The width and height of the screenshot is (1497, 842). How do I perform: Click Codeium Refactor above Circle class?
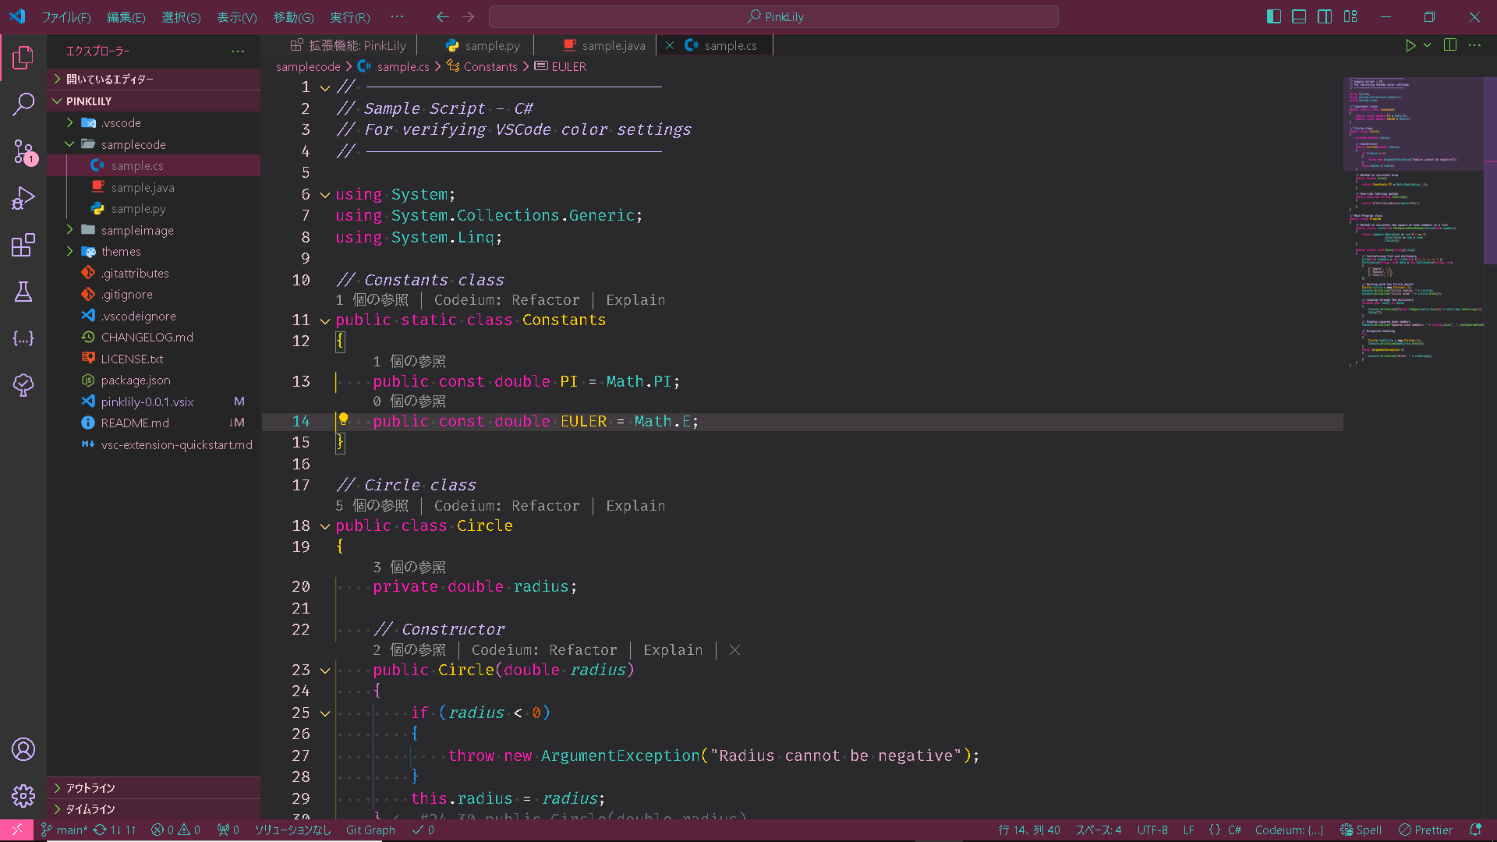click(x=507, y=505)
